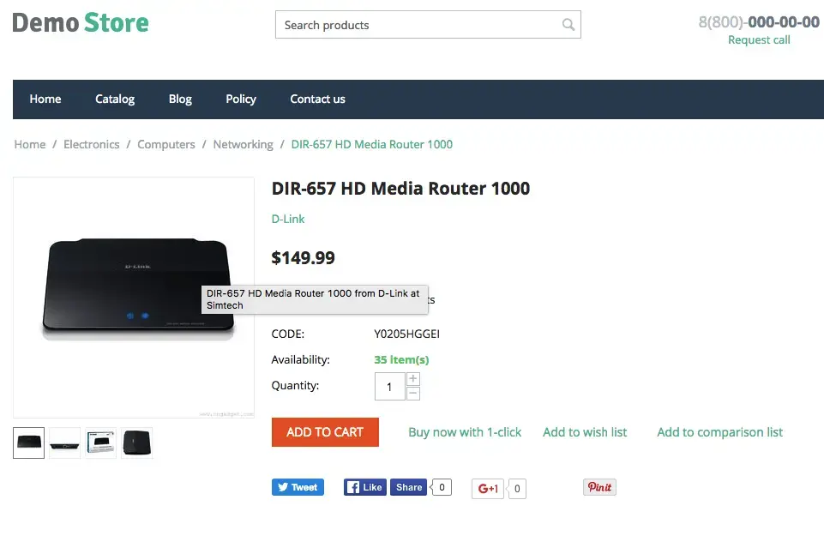Select the fourth router thumbnail image

click(x=137, y=443)
